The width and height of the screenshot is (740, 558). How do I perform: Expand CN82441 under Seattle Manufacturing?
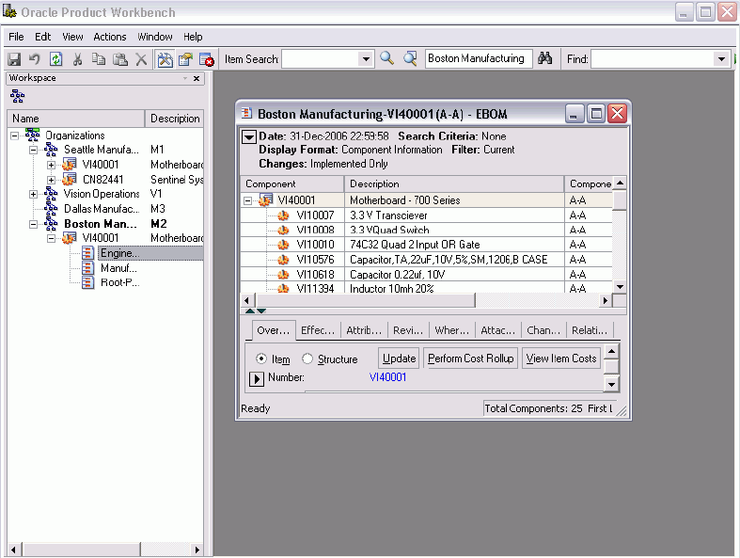tap(51, 180)
